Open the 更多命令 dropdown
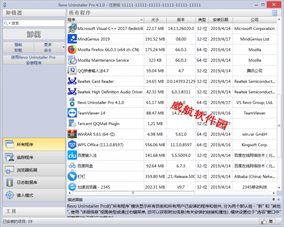This screenshot has height=227, width=284. [49, 47]
